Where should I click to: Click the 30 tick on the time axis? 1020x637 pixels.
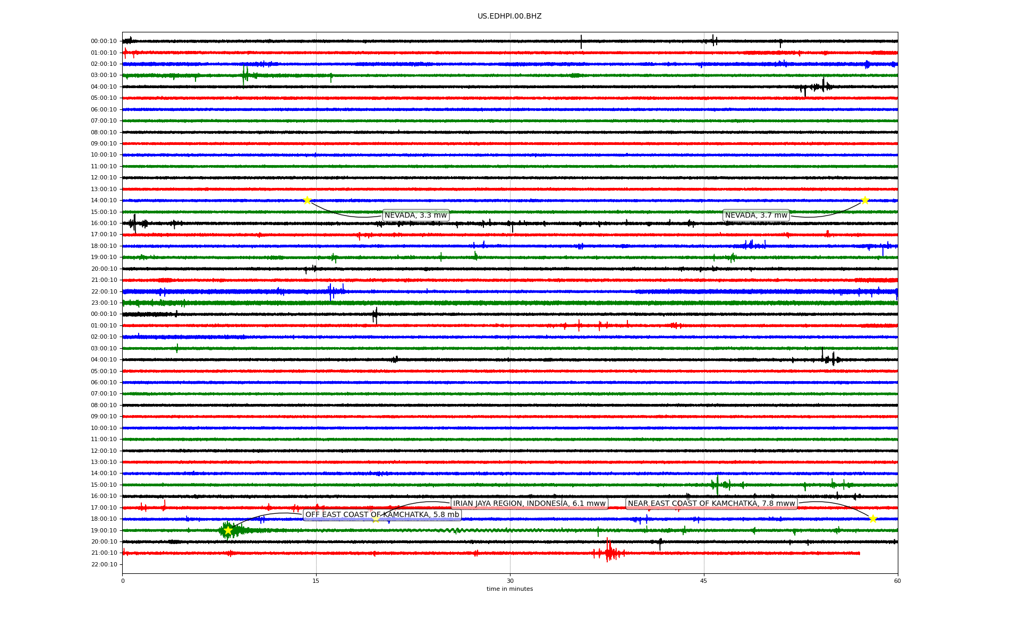[510, 581]
